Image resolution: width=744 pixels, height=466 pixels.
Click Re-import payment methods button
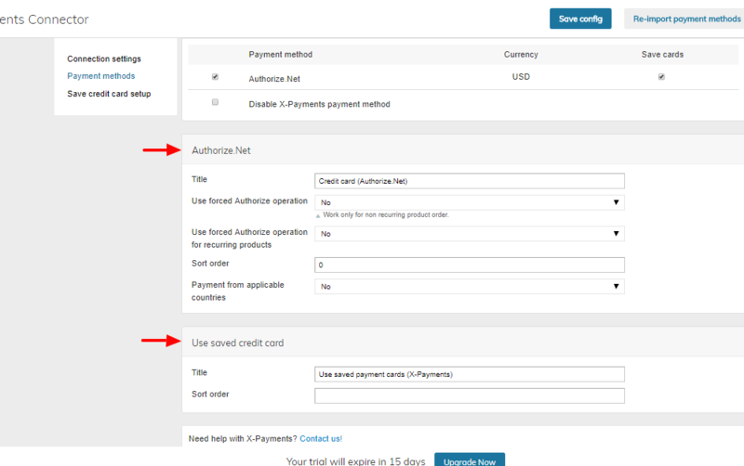684,19
